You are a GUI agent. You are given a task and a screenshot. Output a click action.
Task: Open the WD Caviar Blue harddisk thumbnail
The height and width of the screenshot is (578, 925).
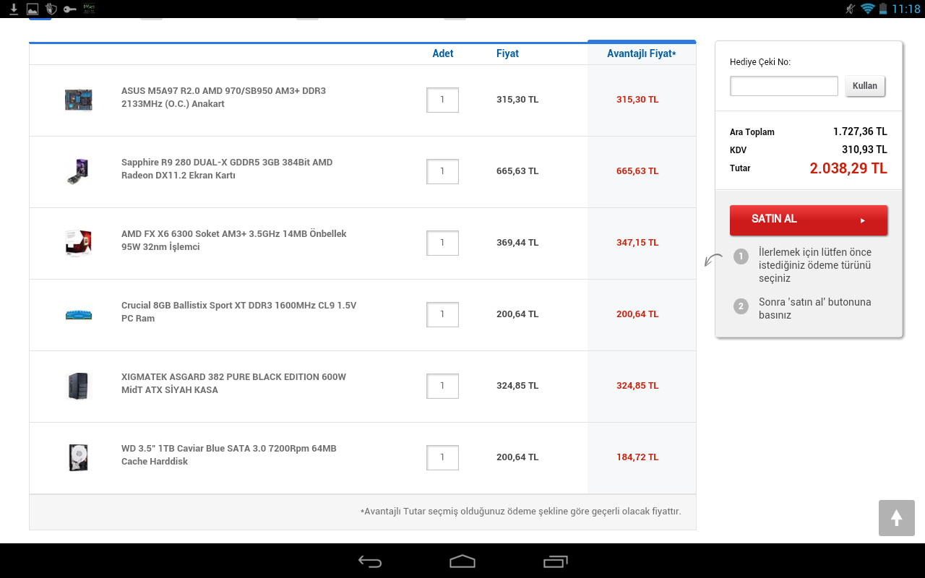click(x=78, y=457)
